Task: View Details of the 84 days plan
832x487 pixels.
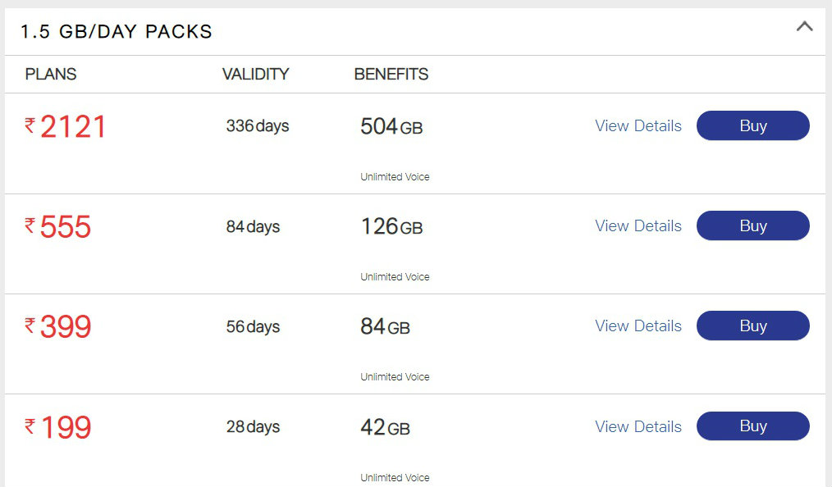Action: (638, 226)
